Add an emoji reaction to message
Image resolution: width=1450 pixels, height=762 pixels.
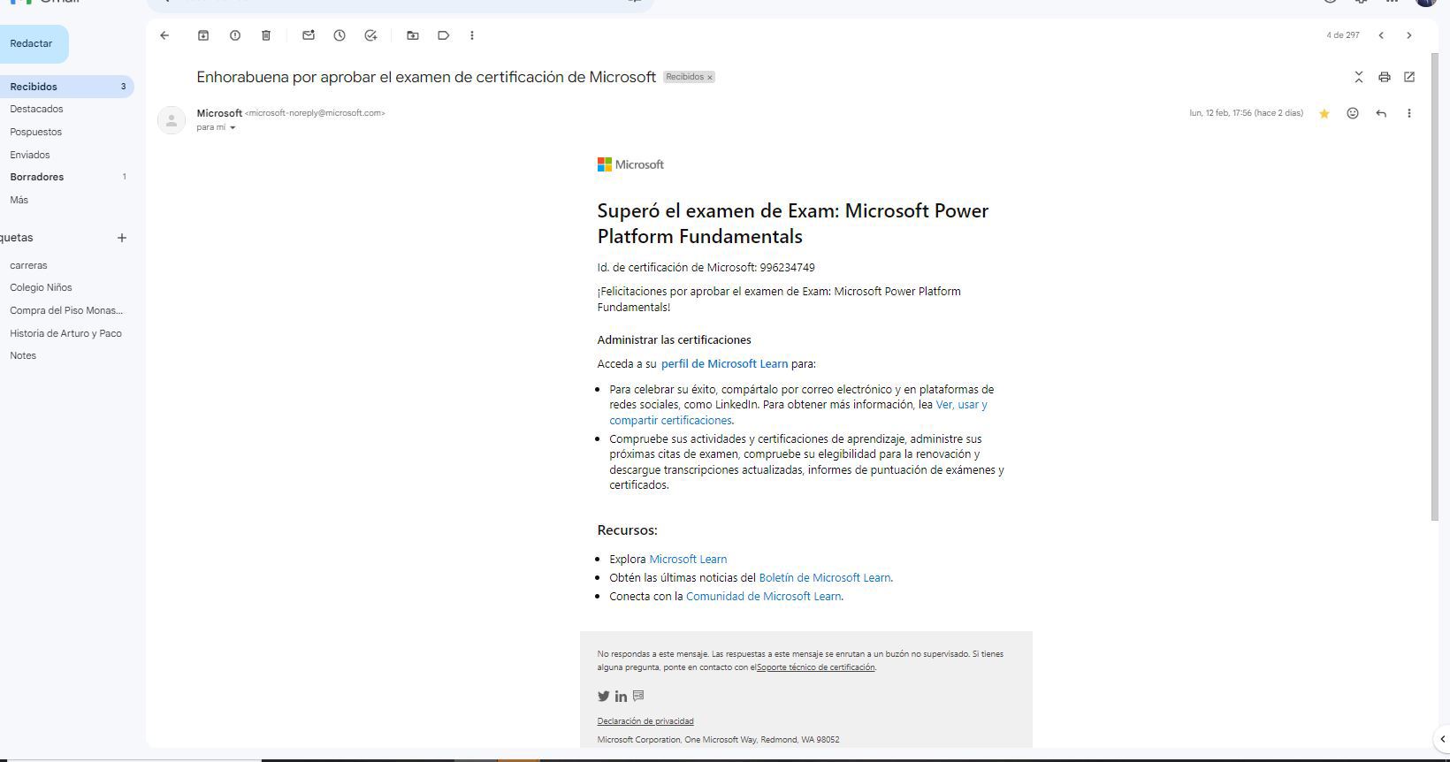coord(1353,113)
